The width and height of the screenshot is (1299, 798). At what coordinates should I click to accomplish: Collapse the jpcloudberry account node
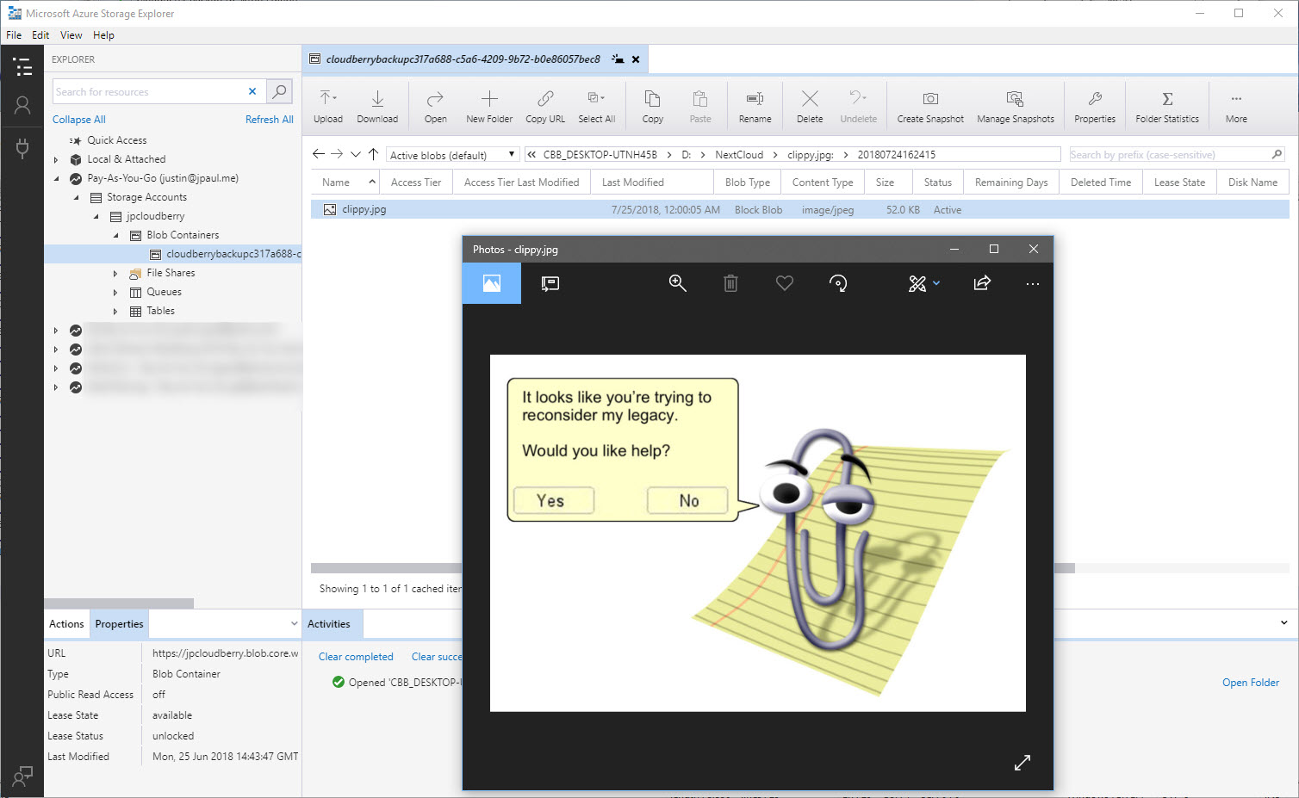(x=96, y=216)
